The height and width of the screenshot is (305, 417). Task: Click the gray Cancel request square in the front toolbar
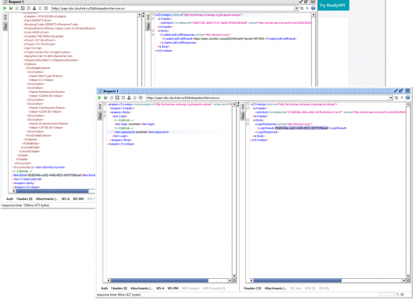[141, 98]
